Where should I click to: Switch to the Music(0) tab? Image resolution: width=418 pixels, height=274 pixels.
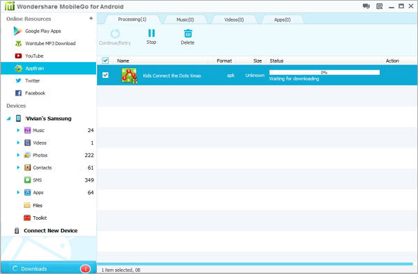185,19
